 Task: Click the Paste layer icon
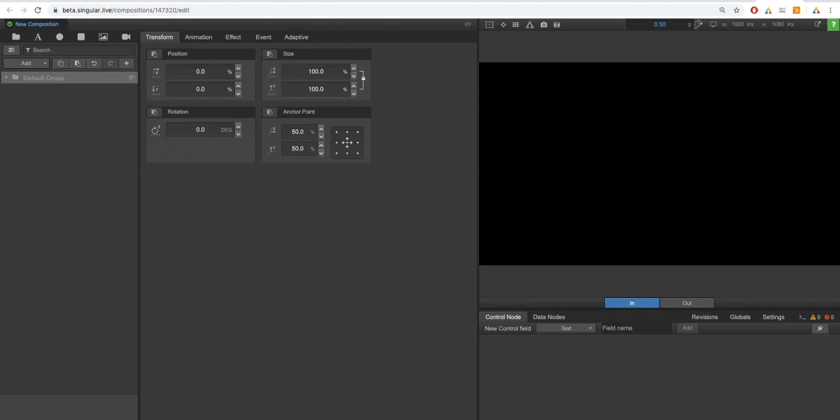click(x=77, y=64)
